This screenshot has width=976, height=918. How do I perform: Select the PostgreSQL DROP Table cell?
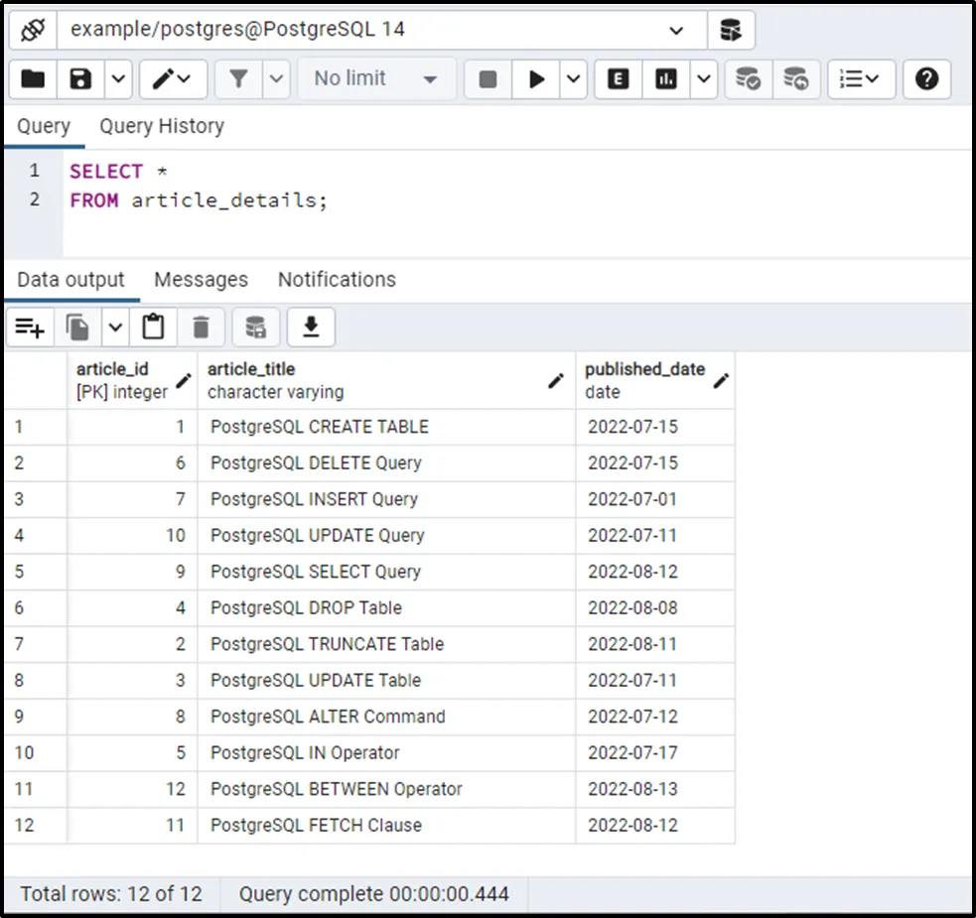(306, 607)
